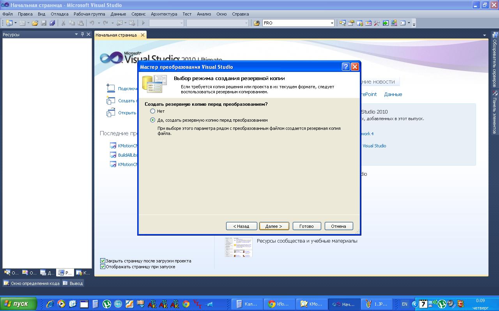The height and width of the screenshot is (311, 499).
Task: Open the solution platform combo box
Action: click(218, 23)
